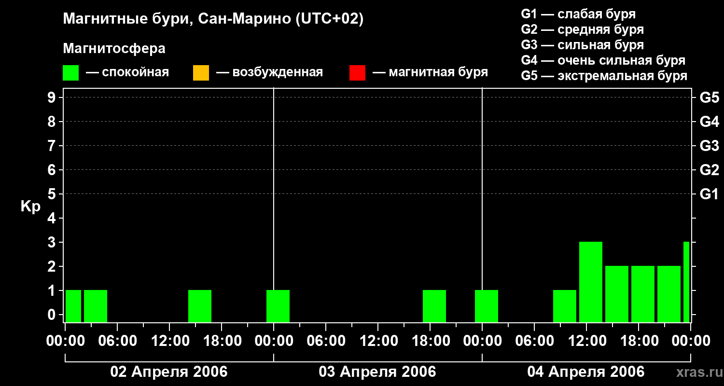
Task: Click the right-axis 'G1' tick label
Action: (710, 194)
